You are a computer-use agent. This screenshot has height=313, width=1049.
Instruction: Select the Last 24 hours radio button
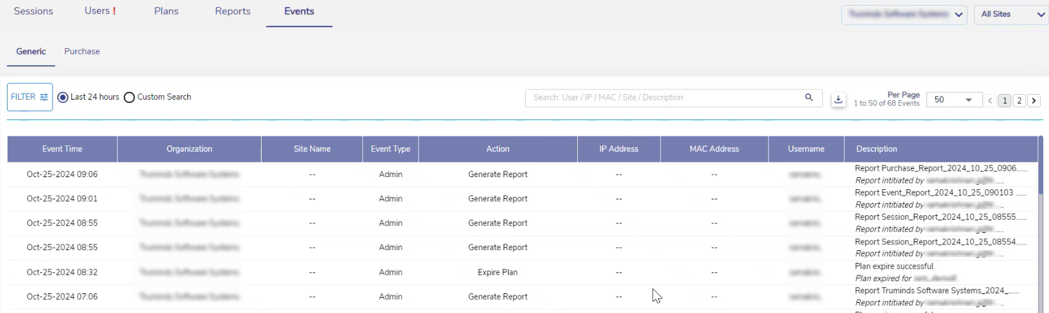pos(63,98)
